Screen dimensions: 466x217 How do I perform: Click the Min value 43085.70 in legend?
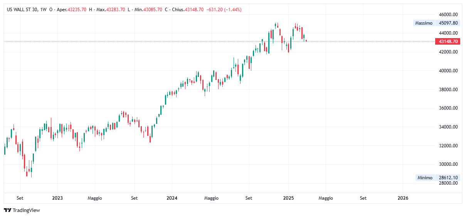point(153,9)
